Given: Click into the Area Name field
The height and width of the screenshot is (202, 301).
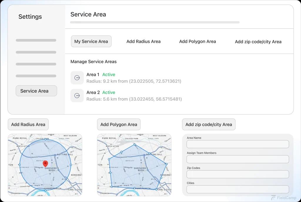Looking at the screenshot, I should pos(238,144).
